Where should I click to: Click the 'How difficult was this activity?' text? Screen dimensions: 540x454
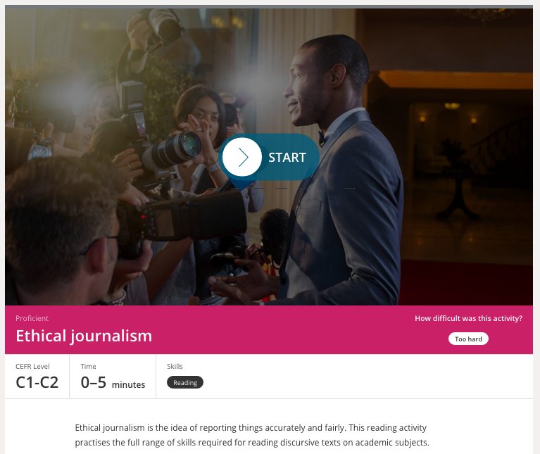point(468,318)
